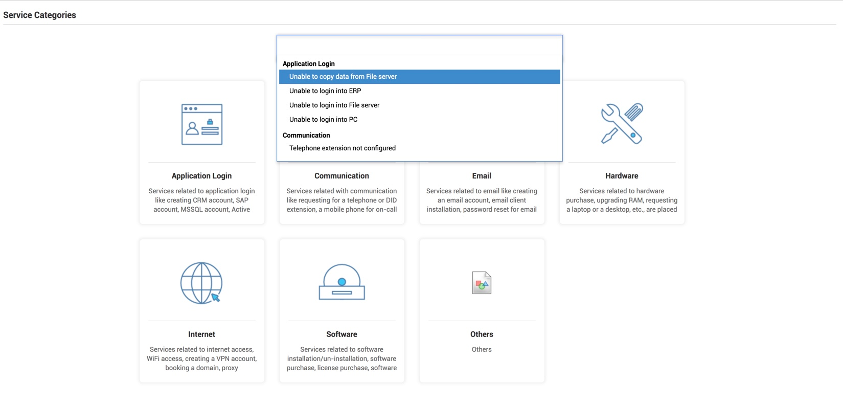This screenshot has width=843, height=404.
Task: Click the Application Login description about CRM accounts
Action: [202, 200]
